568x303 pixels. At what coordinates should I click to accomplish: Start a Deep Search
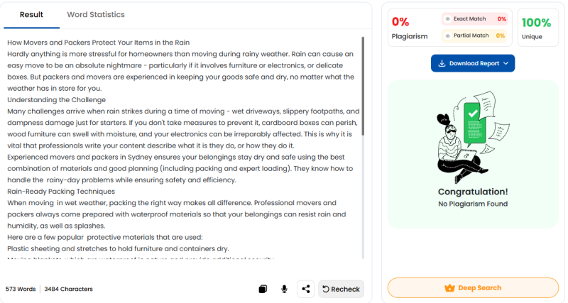473,288
